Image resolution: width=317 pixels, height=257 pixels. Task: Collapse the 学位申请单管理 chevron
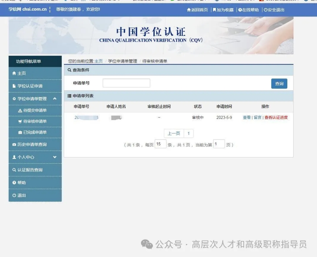pyautogui.click(x=55, y=98)
